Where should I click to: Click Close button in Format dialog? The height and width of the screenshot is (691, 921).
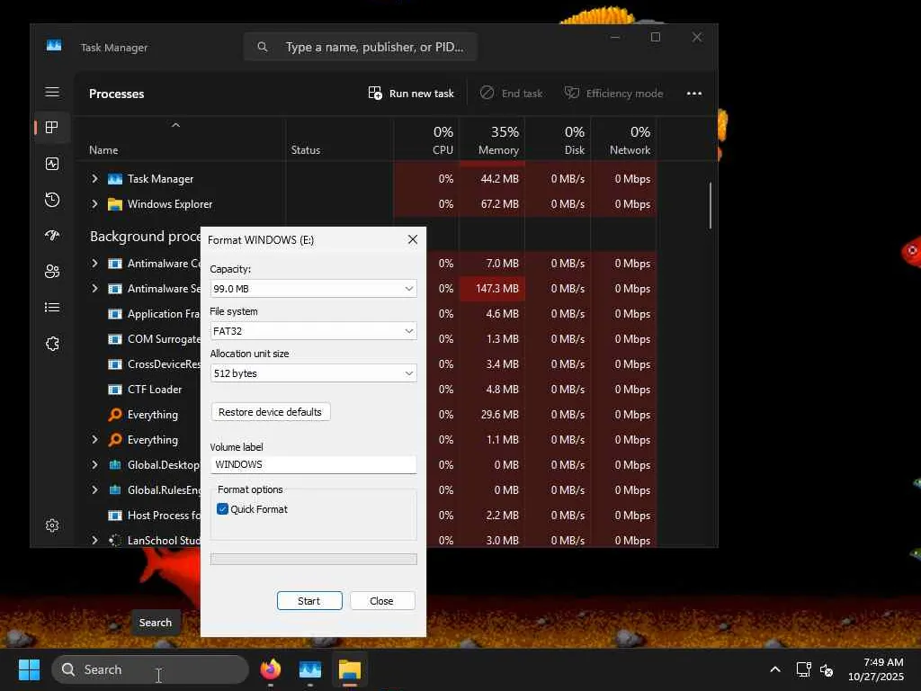click(x=381, y=600)
